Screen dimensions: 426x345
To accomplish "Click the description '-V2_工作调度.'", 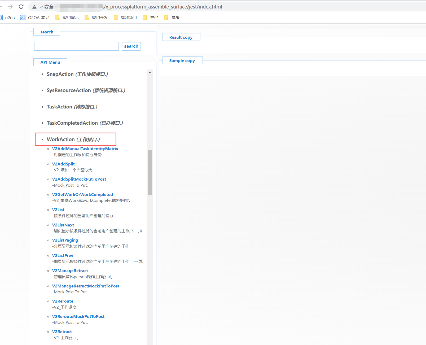I will coord(65,307).
